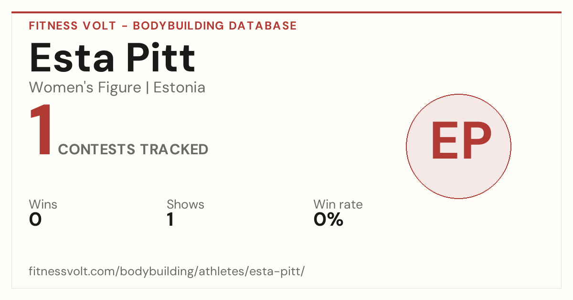
Task: Select the Wins stat label
Action: 43,205
